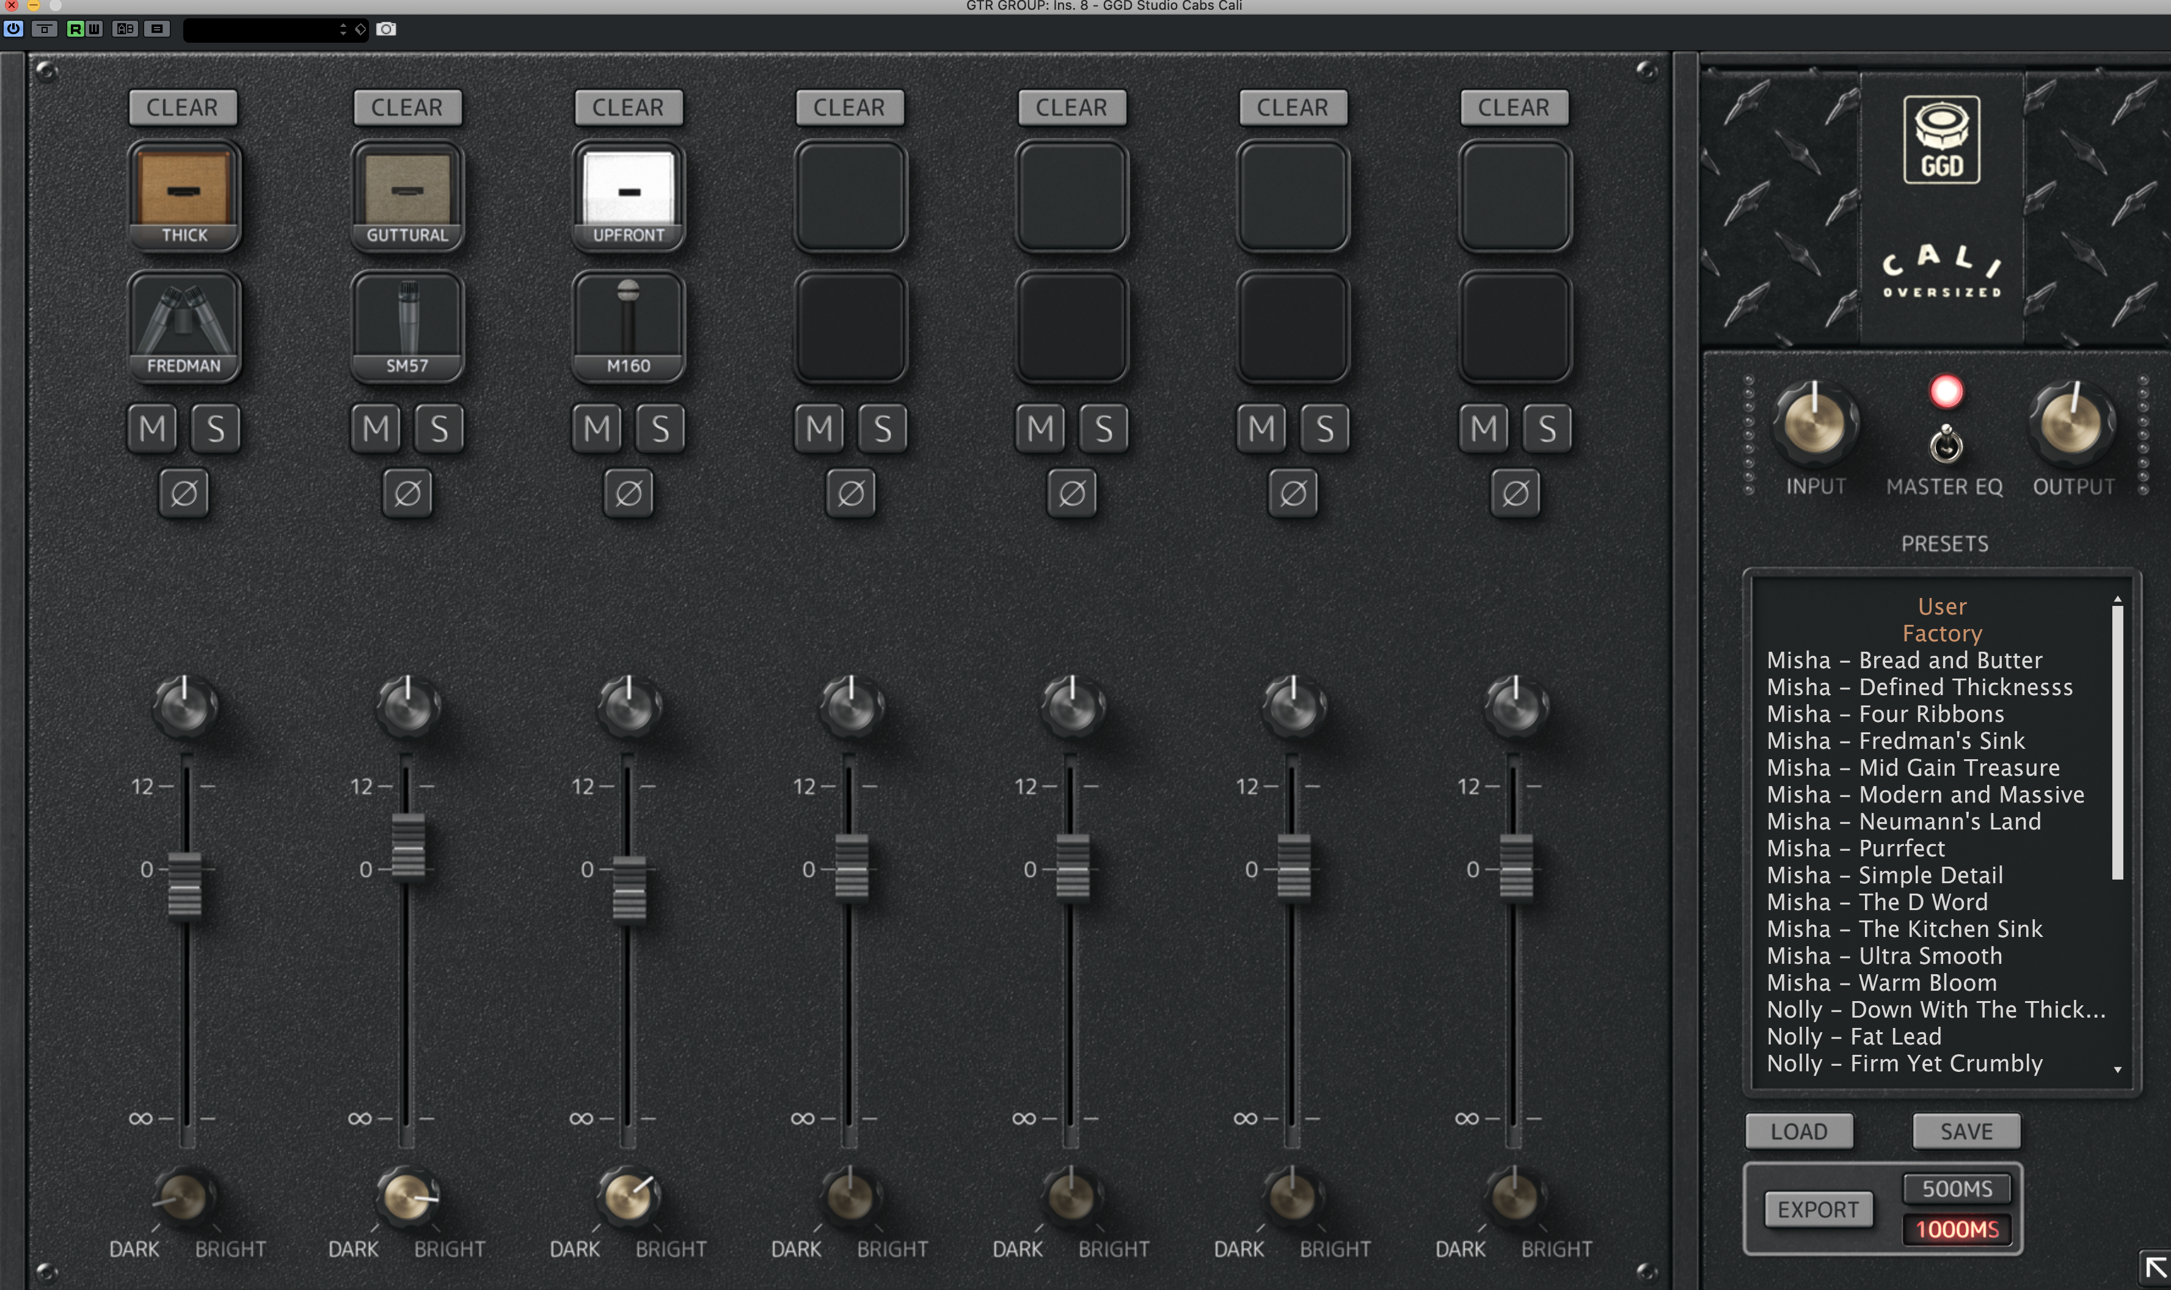Image resolution: width=2171 pixels, height=1290 pixels.
Task: Mute channel four
Action: click(819, 429)
